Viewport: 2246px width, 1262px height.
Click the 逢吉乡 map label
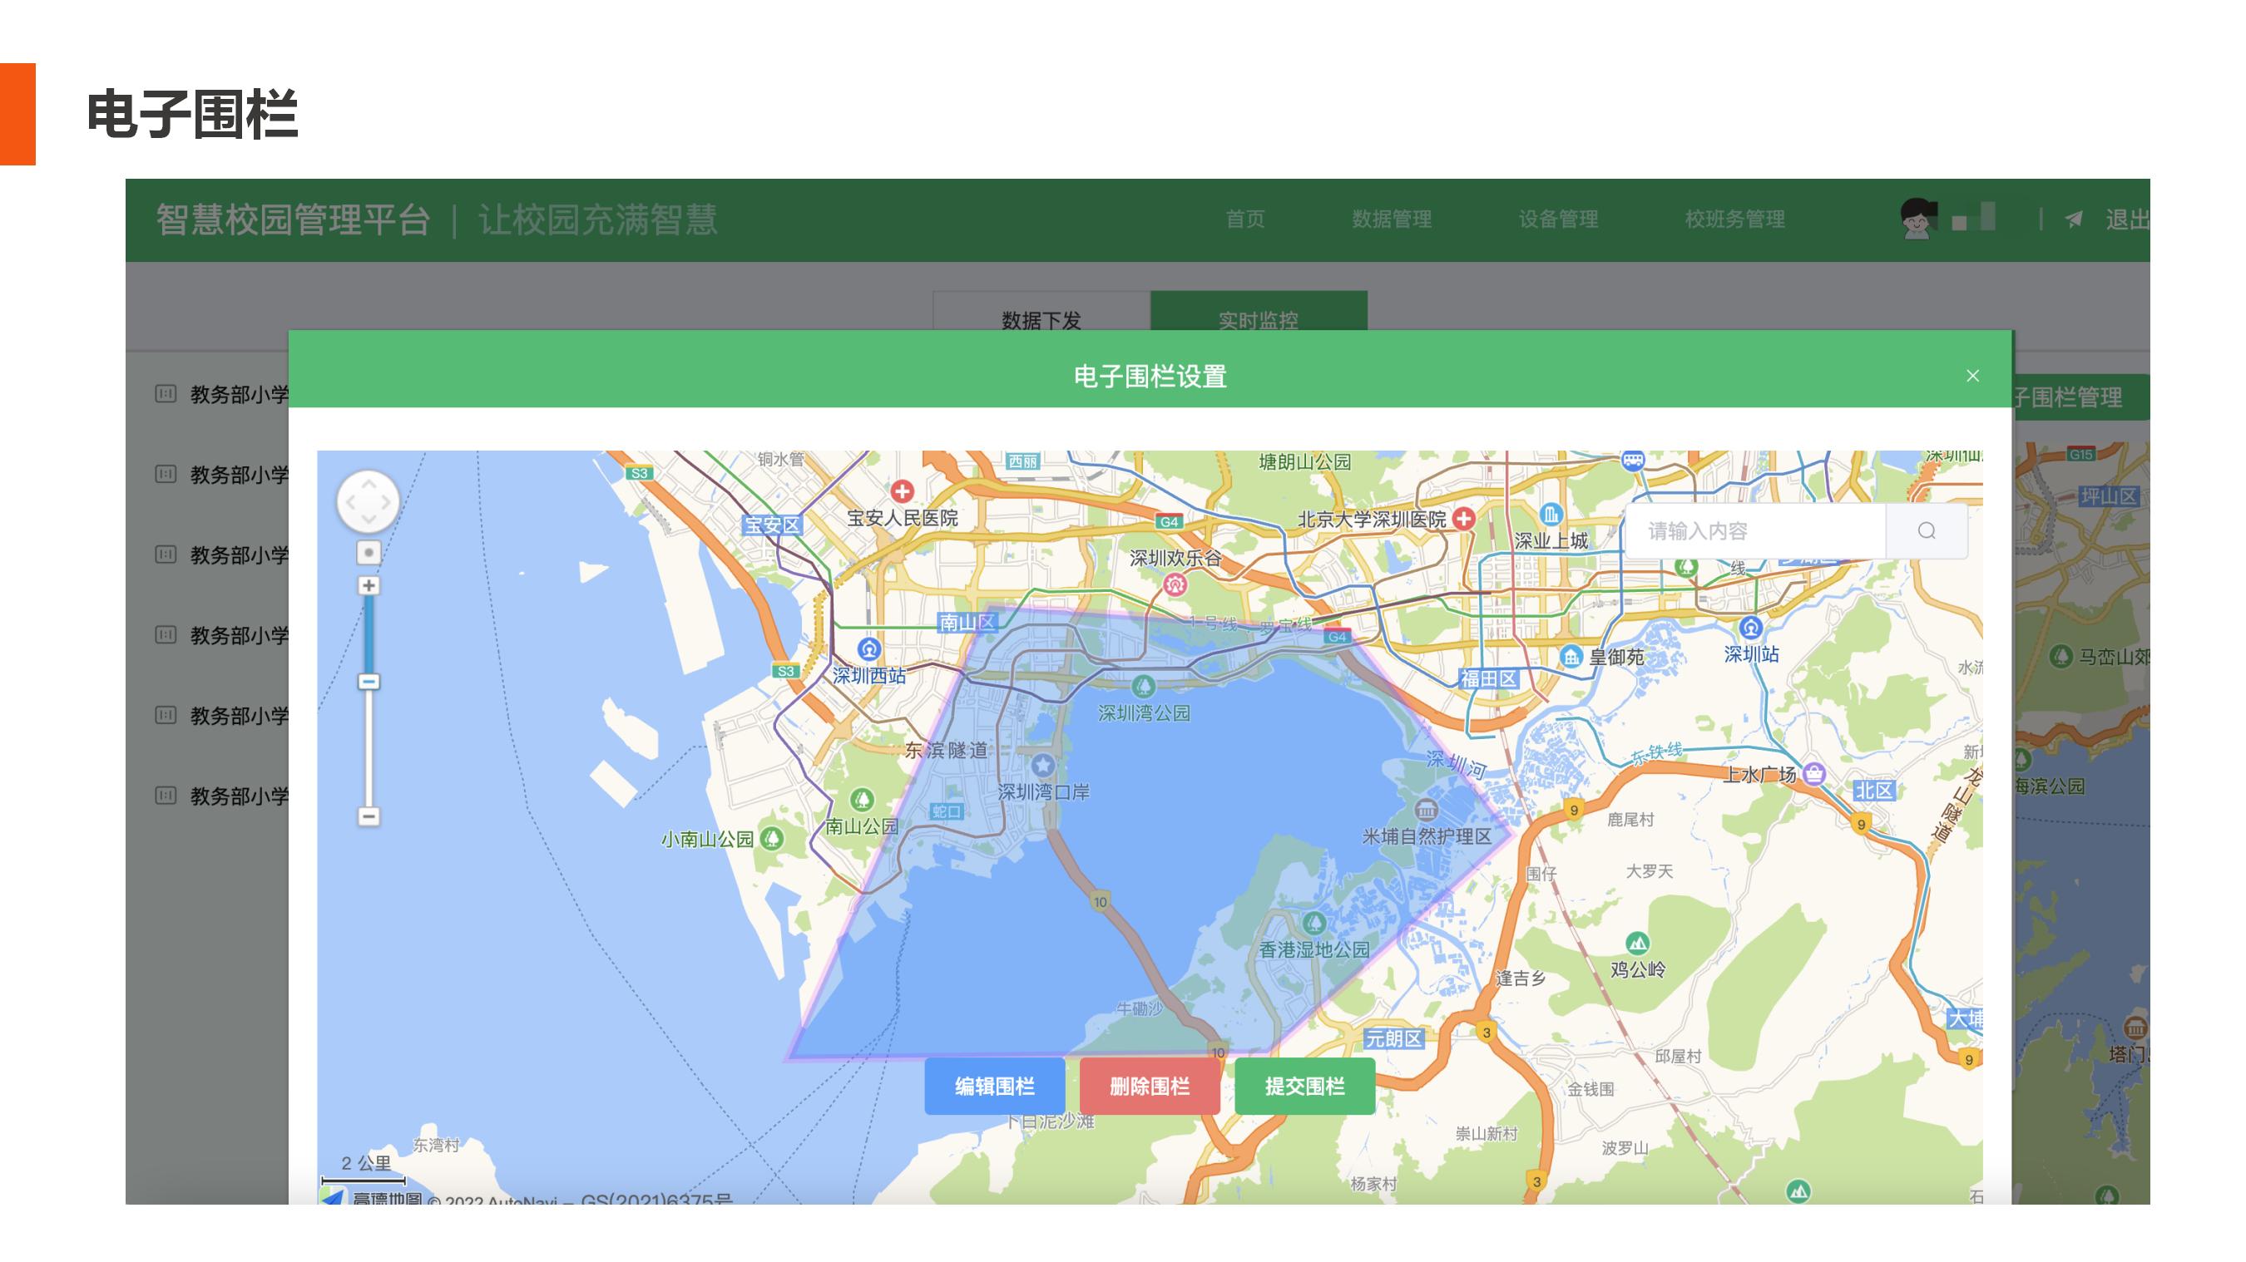tap(1521, 978)
